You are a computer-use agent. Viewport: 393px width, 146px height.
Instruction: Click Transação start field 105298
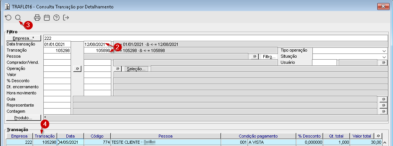(57, 51)
